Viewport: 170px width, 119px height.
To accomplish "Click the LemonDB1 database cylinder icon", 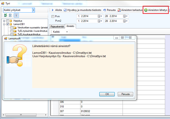I will click(x=11, y=24).
